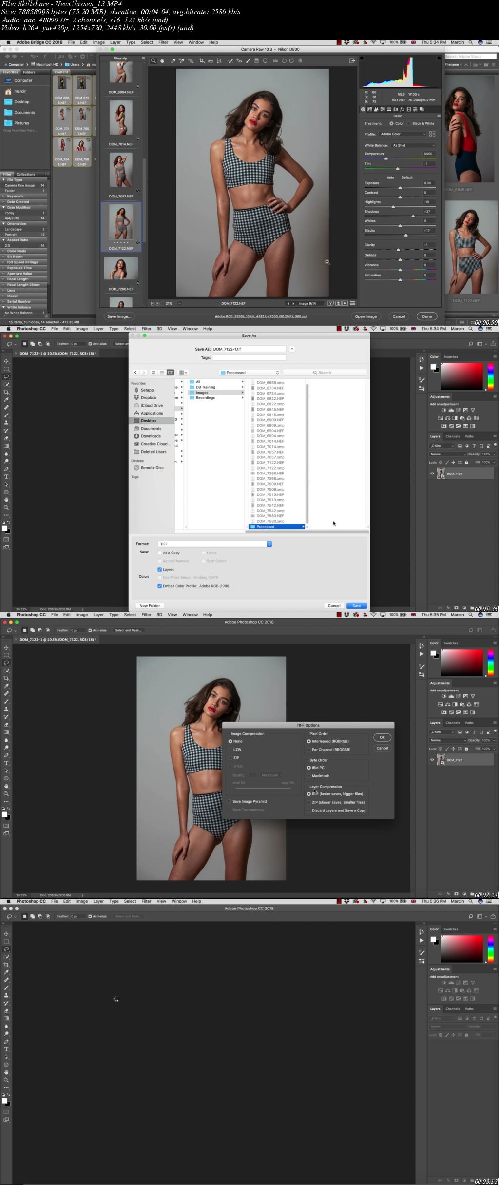499x1185 pixels.
Task: Uncheck Embed Color Profile Adobe RGB
Action: tap(160, 586)
